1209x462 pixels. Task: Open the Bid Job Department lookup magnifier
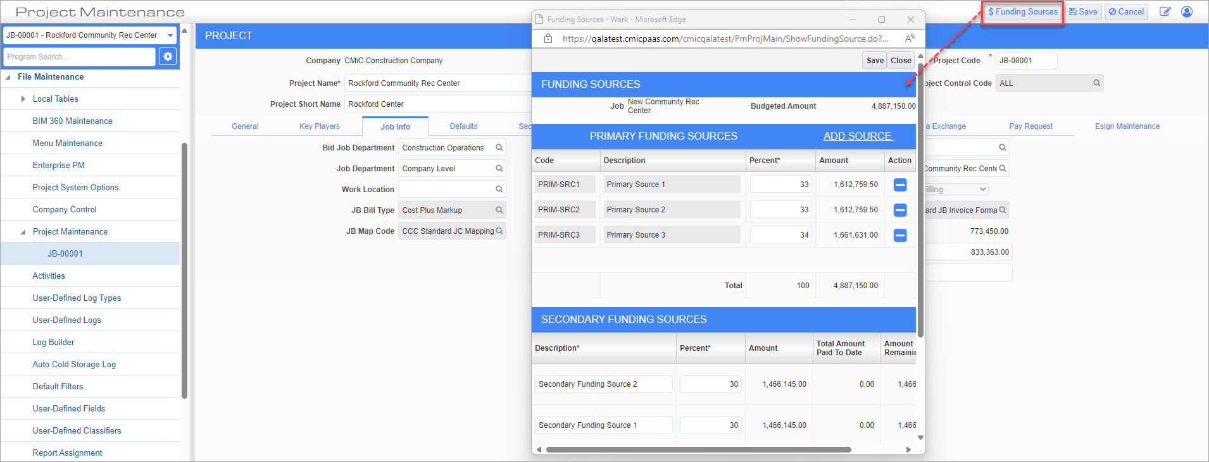tap(499, 147)
